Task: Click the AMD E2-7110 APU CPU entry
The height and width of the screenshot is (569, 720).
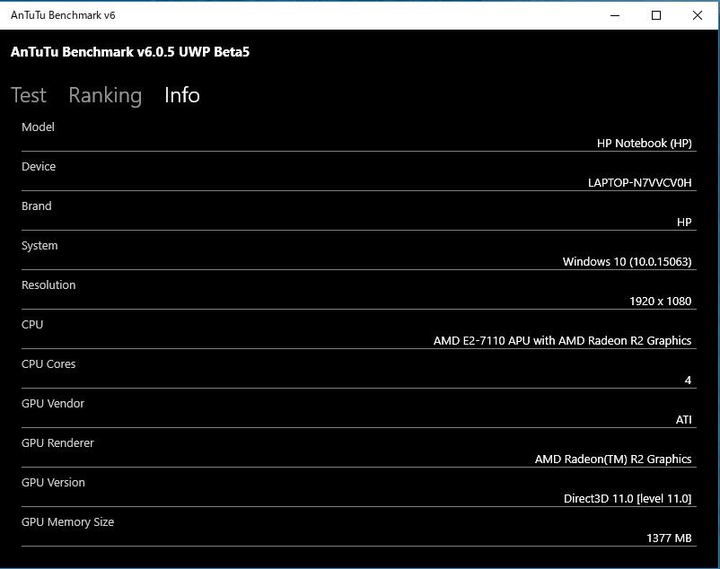Action: [x=561, y=340]
